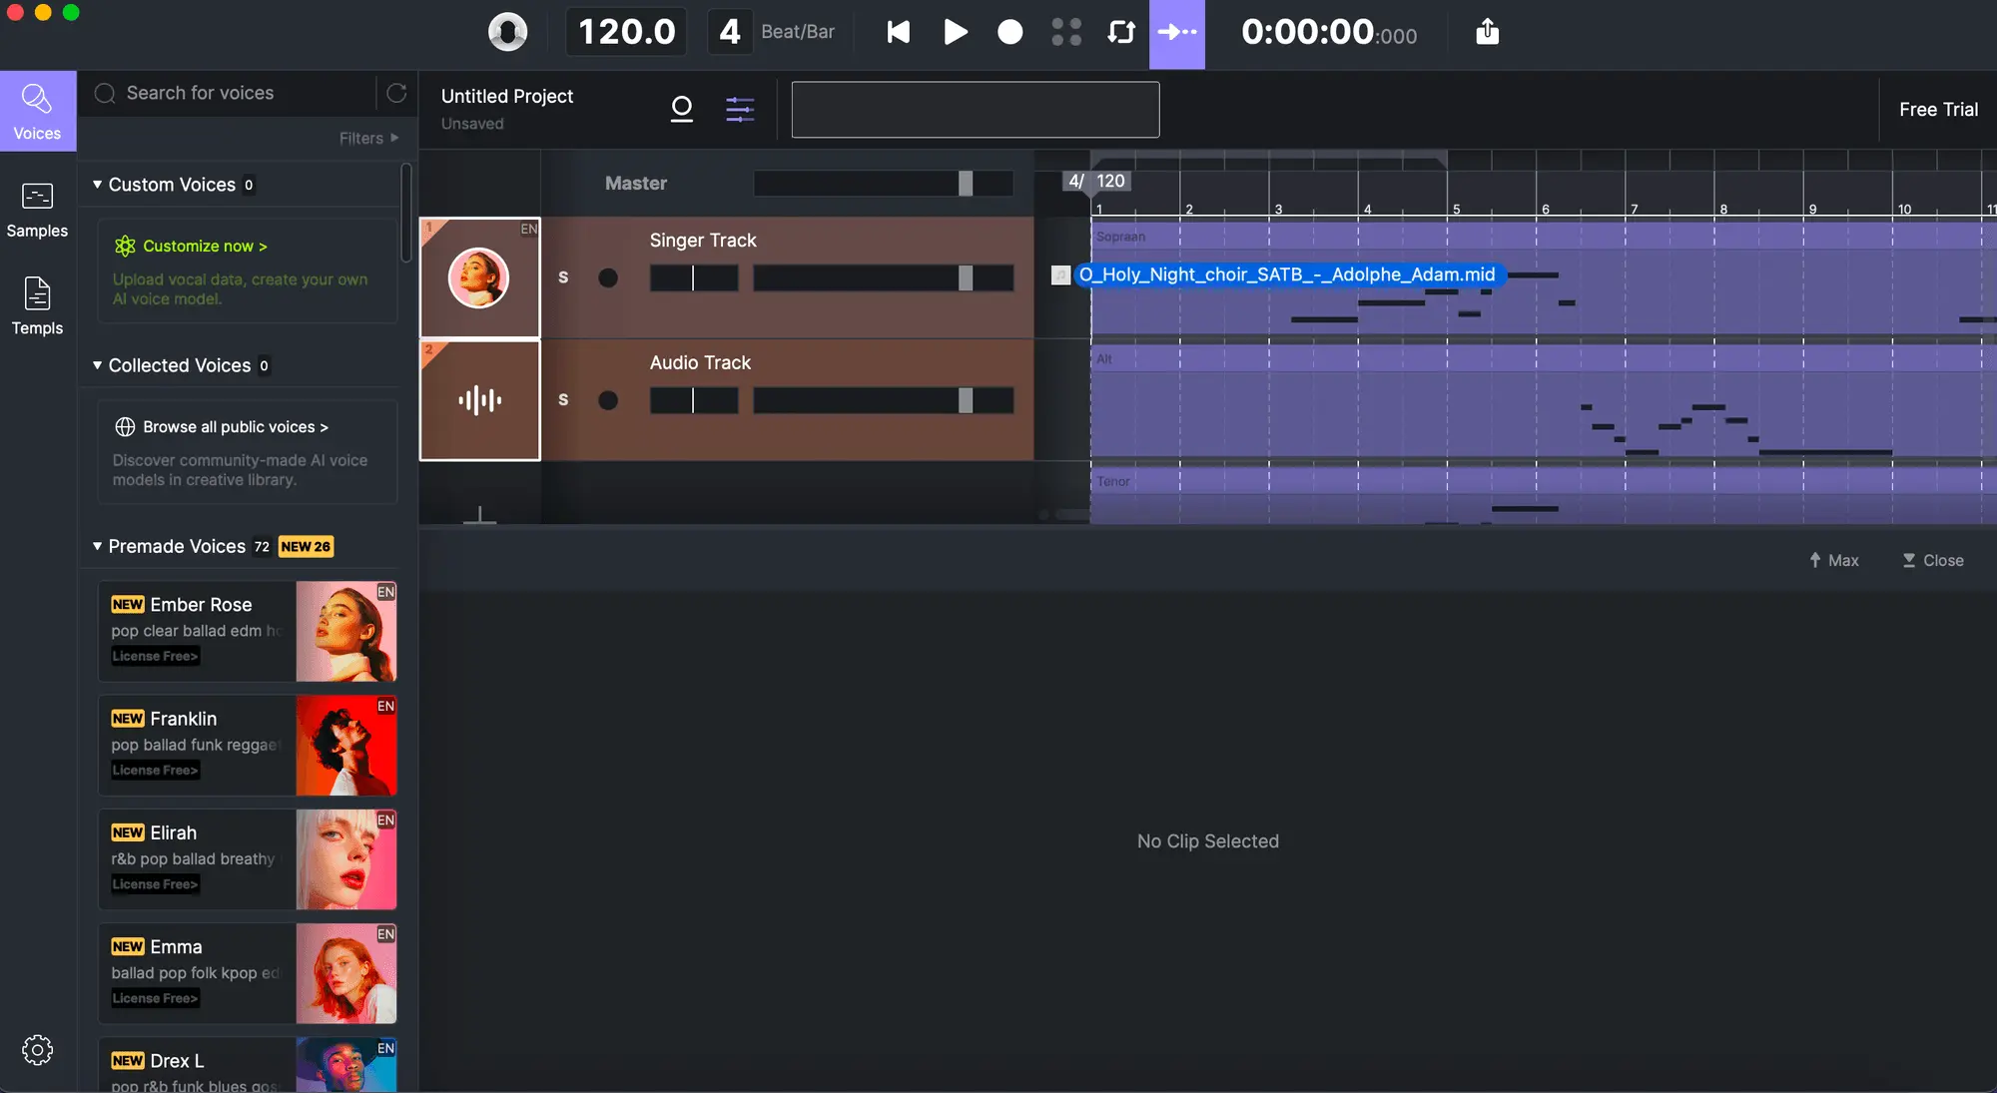Click the Audio Track waveform icon

tap(479, 400)
